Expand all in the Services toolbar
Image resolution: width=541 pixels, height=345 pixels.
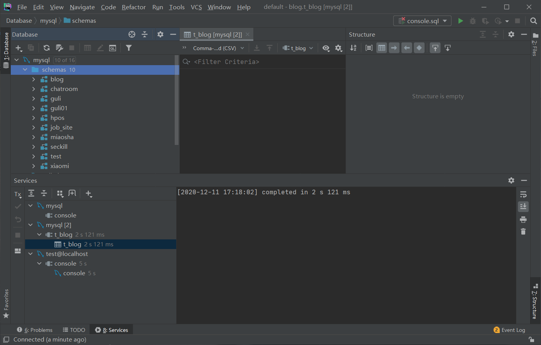tap(31, 193)
